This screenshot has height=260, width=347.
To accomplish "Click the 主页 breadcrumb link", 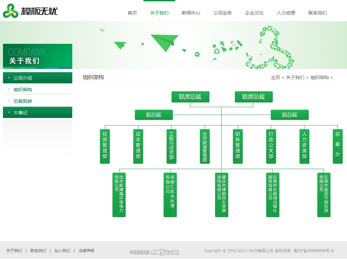I will tap(275, 77).
